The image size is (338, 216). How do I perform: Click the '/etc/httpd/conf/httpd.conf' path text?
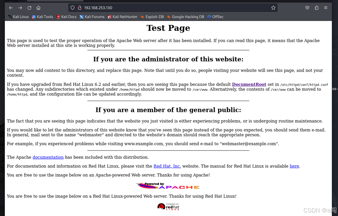pyautogui.click(x=304, y=85)
